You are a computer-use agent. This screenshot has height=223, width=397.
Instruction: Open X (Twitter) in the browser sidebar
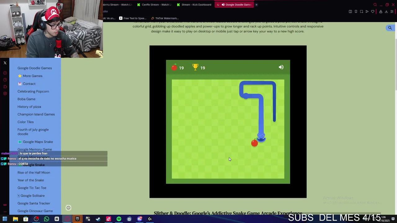(x=5, y=63)
